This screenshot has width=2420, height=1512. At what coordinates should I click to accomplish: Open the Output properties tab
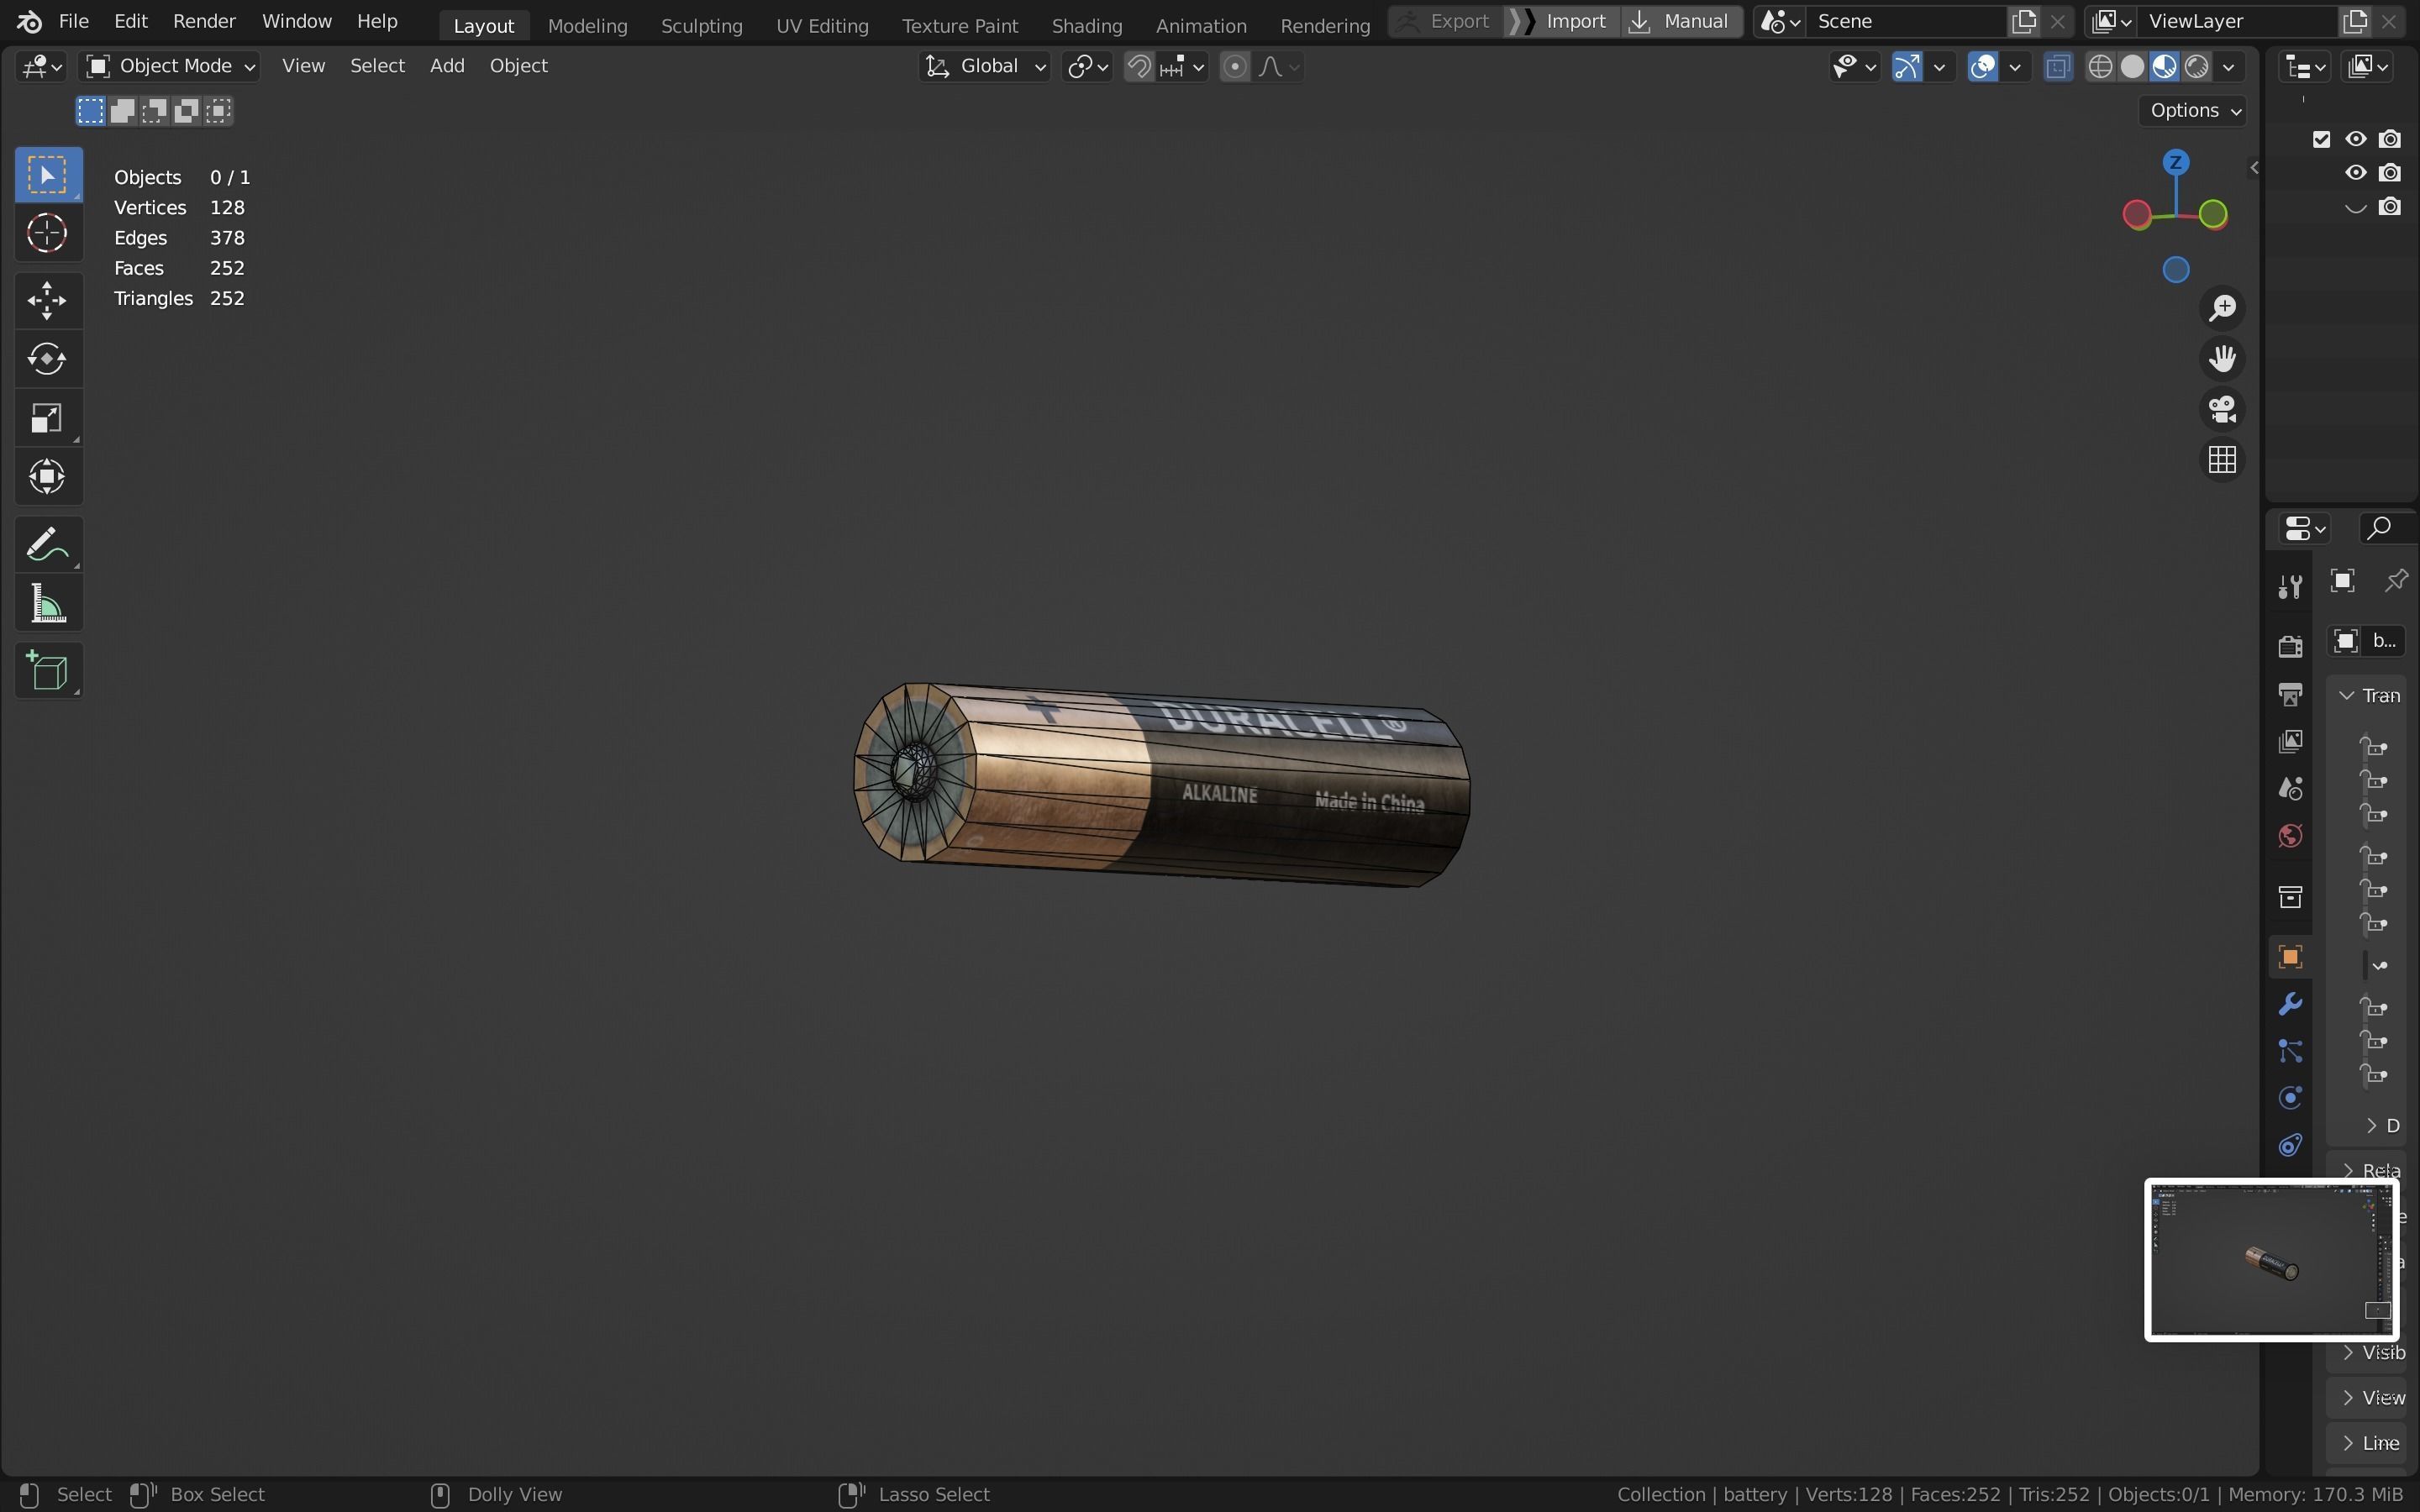click(2290, 694)
